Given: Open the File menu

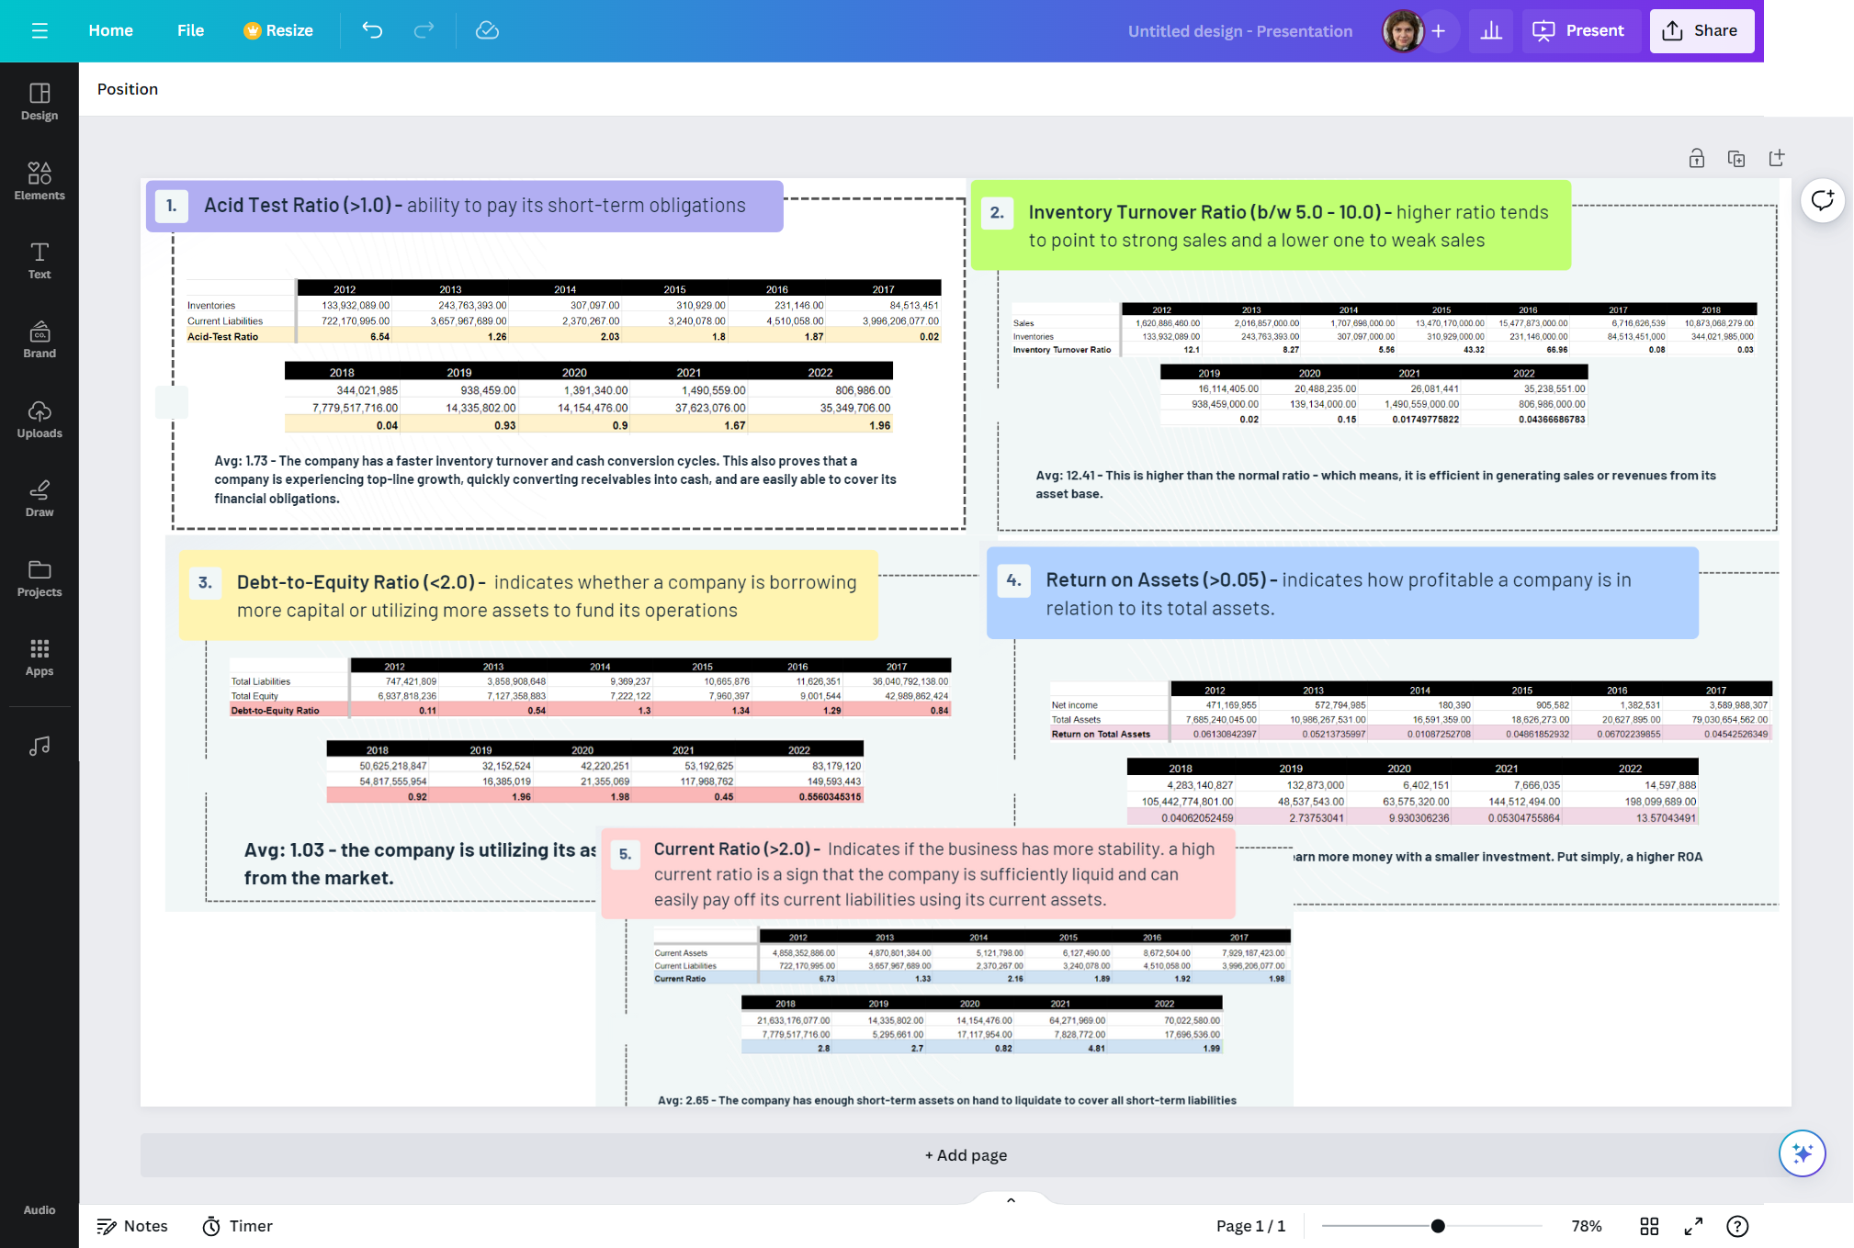Looking at the screenshot, I should (x=190, y=30).
